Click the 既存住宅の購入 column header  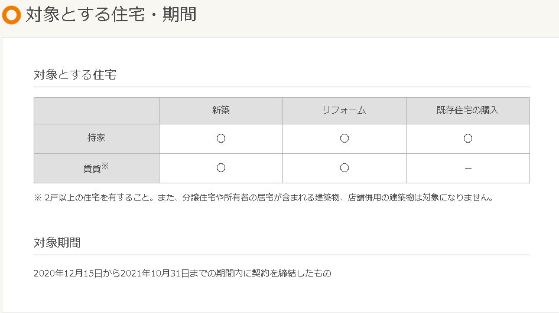468,110
